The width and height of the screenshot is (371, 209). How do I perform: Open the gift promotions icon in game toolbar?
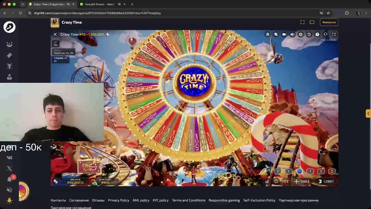click(268, 35)
